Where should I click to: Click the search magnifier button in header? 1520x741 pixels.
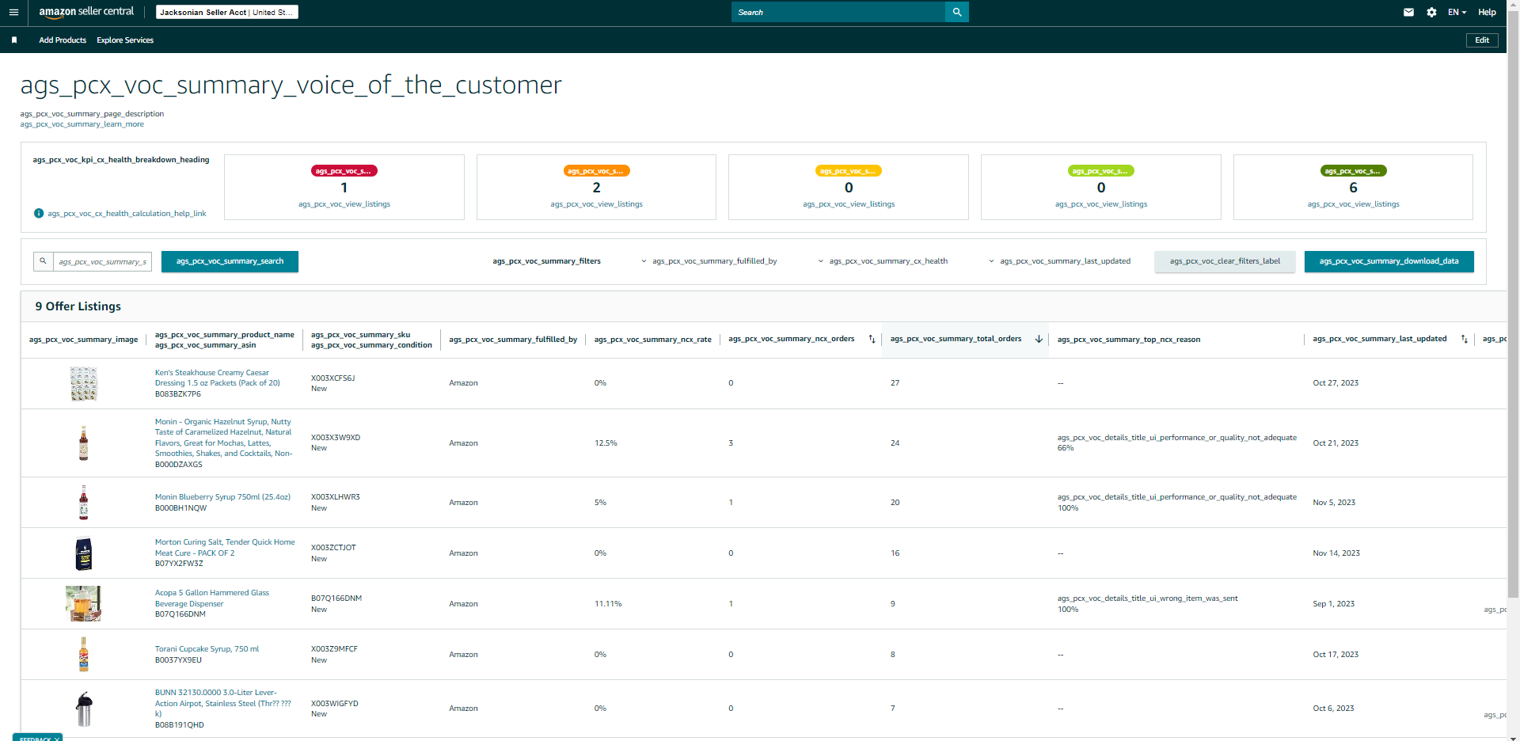957,12
